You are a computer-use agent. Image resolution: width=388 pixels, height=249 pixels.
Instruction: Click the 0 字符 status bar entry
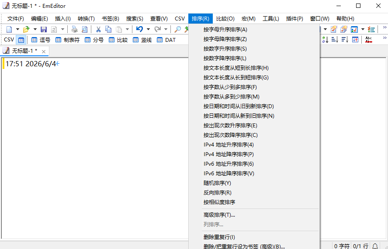[x=342, y=246]
